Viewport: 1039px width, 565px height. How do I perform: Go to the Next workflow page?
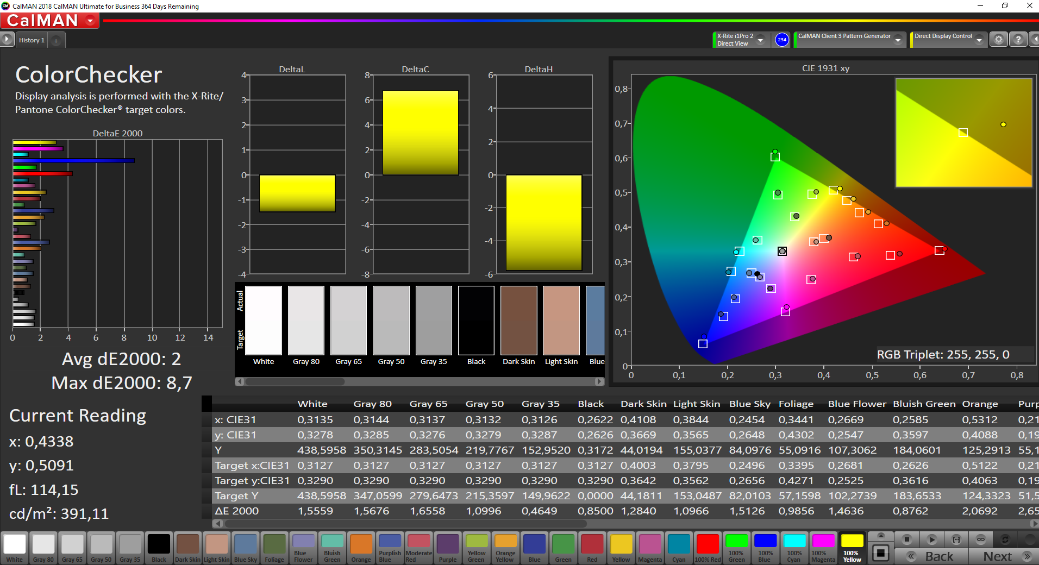(x=1004, y=556)
